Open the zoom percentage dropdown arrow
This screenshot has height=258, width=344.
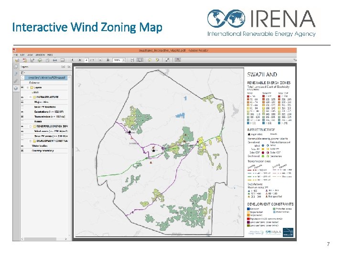[x=124, y=60]
